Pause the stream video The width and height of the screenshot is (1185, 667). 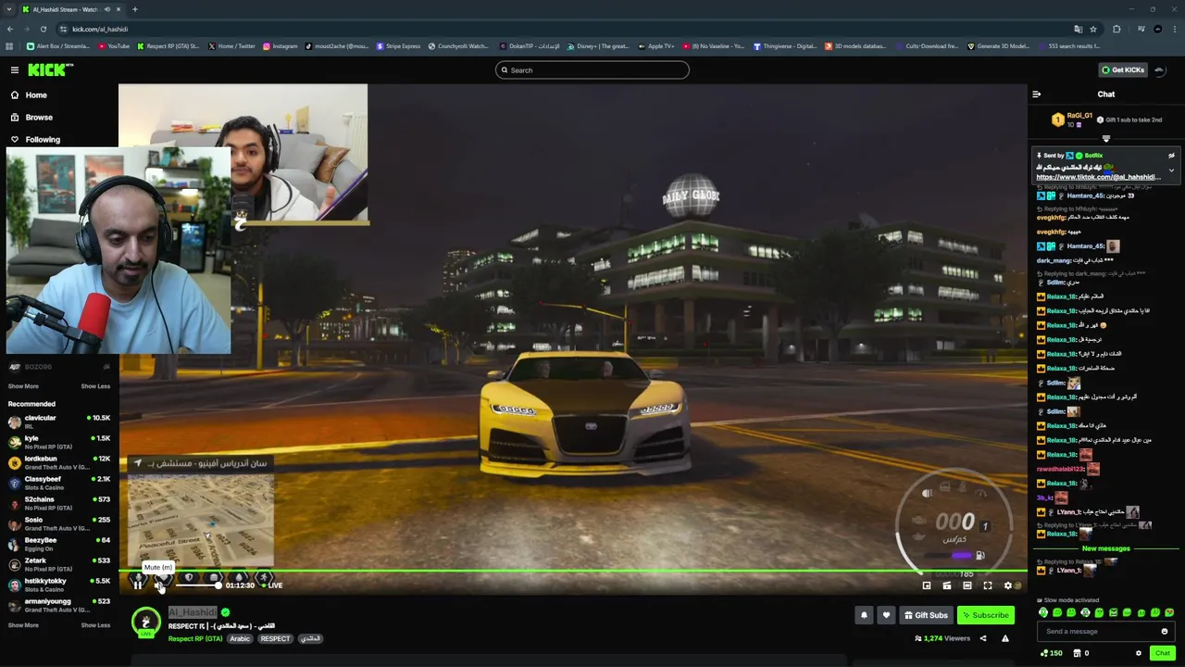click(x=138, y=585)
